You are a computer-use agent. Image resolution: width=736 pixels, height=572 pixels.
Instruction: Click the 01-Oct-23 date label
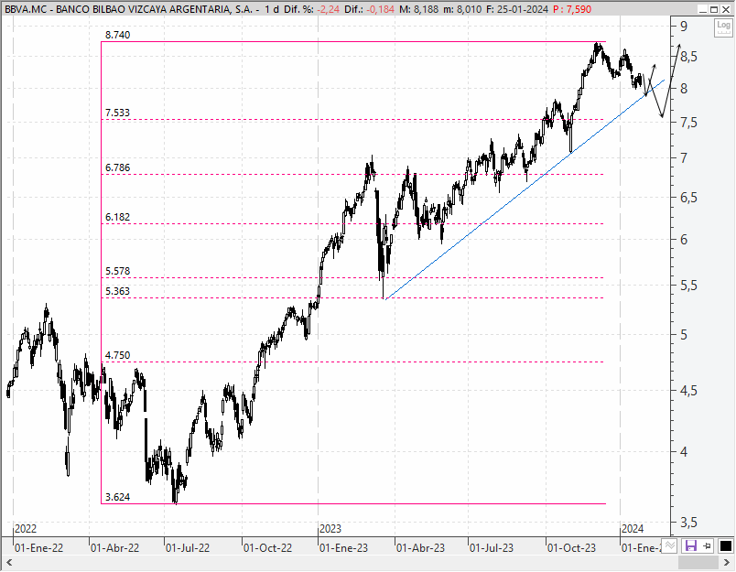572,547
